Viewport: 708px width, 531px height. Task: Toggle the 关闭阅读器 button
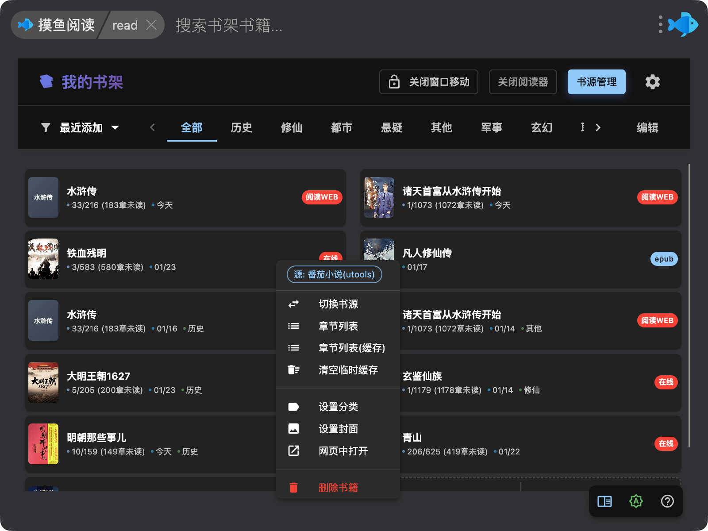523,82
